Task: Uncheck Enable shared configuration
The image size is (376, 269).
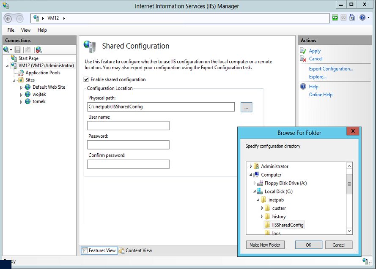Action: pyautogui.click(x=86, y=79)
